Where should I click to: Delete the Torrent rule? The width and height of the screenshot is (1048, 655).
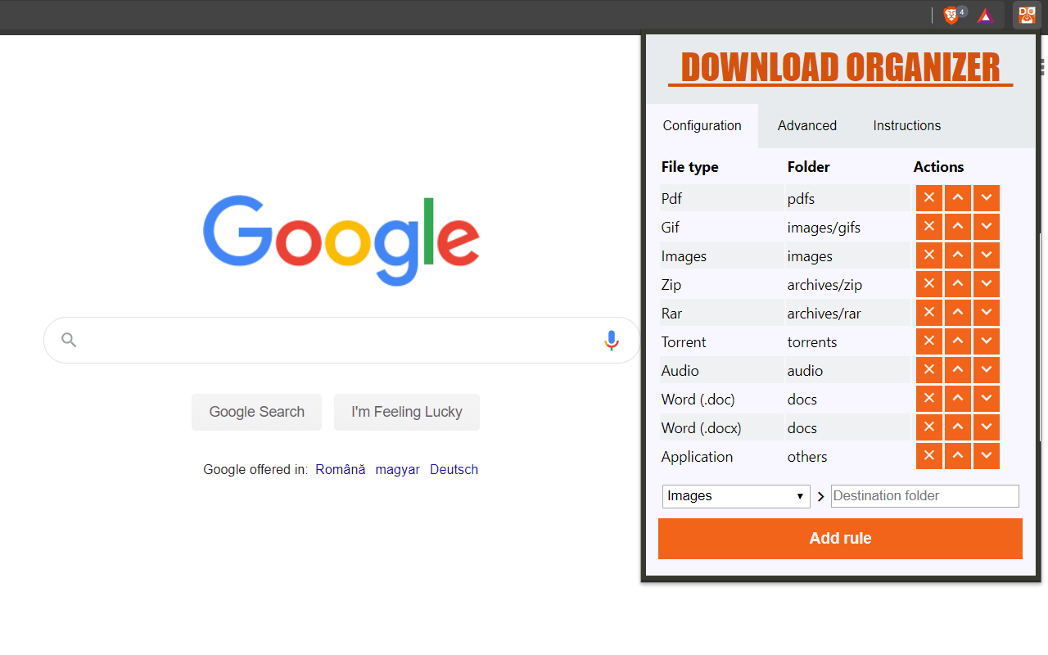click(x=929, y=341)
